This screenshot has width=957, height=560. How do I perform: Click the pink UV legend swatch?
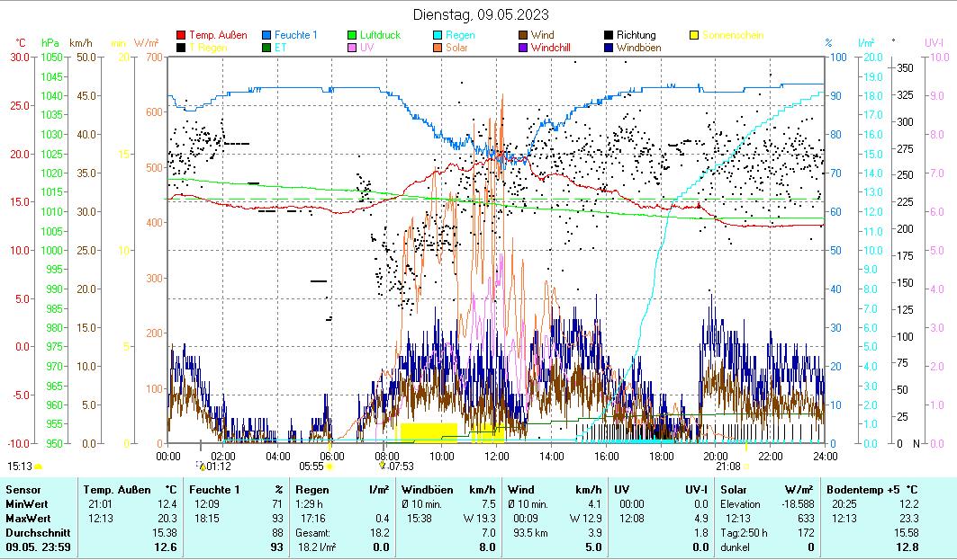(352, 47)
